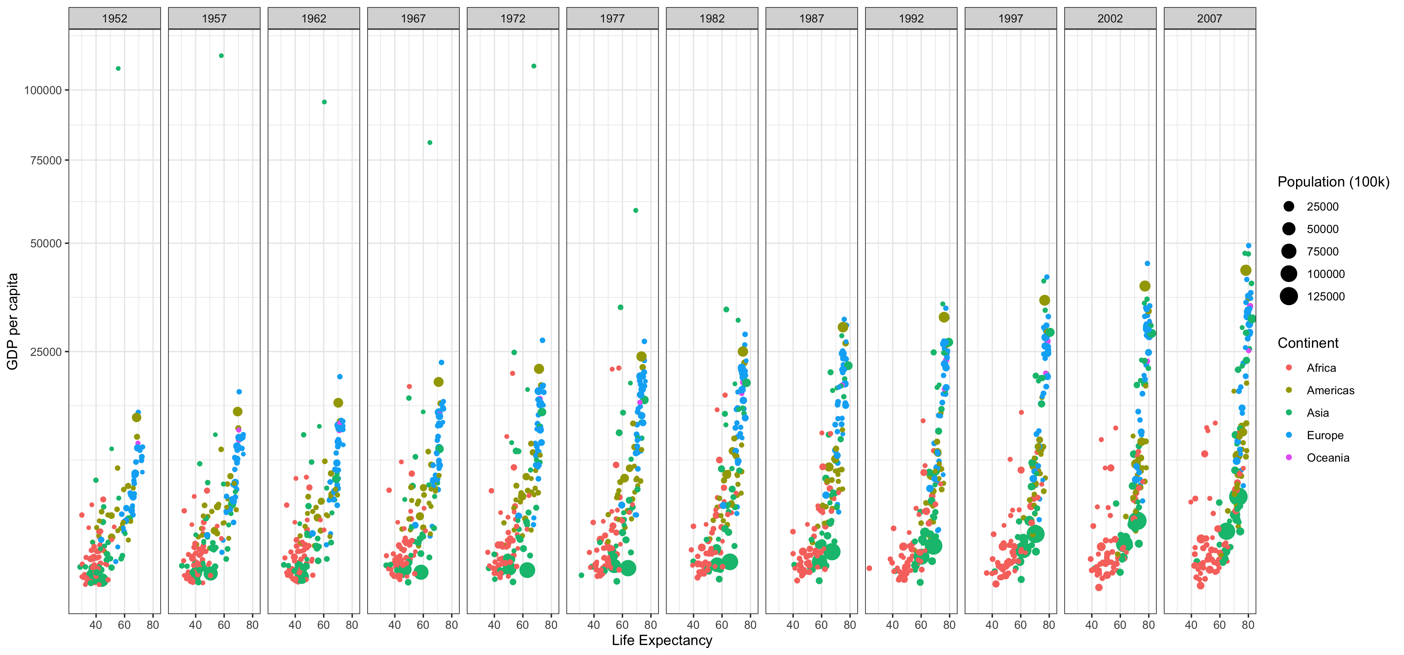The height and width of the screenshot is (655, 1404).
Task: Click the 100000 population size dot
Action: (1289, 274)
